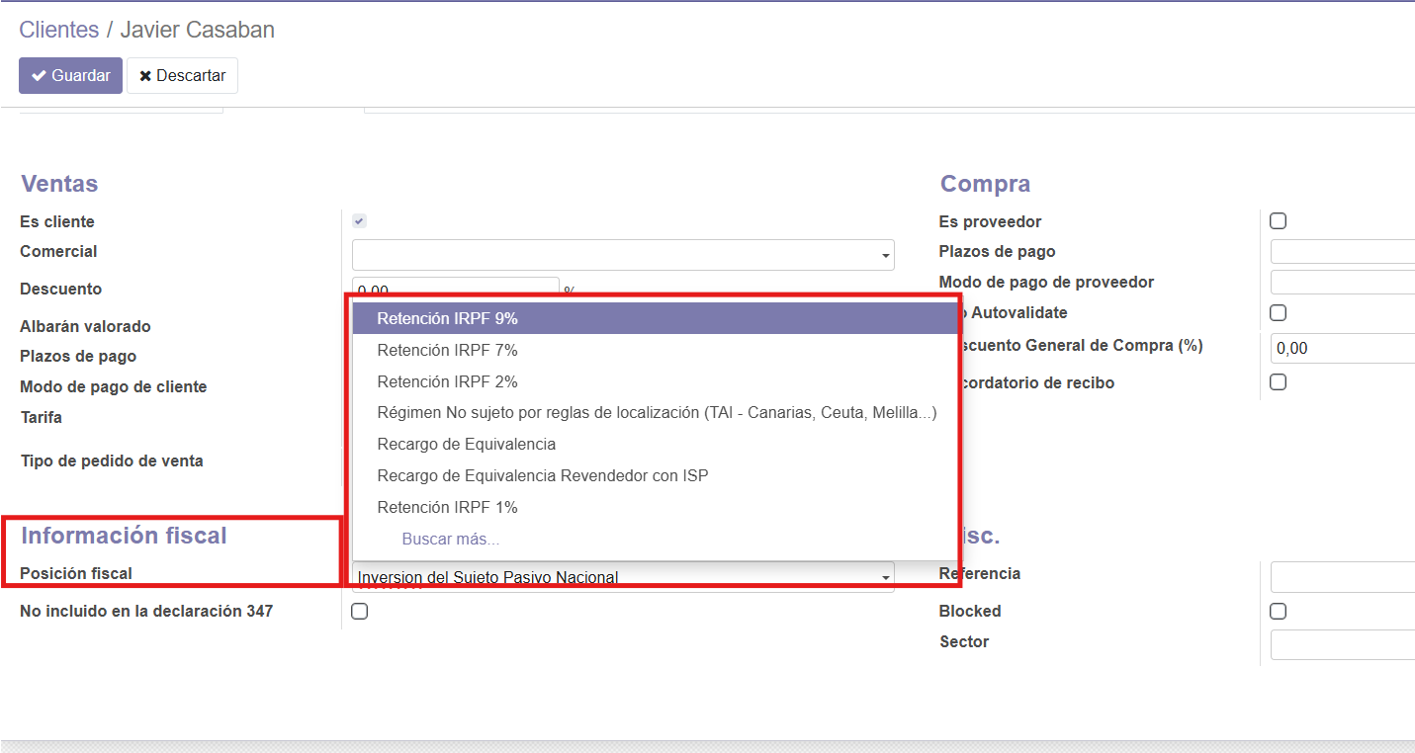Choose Recargo de Equivalencia Revendedor con ISP
The height and width of the screenshot is (753, 1415).
pos(543,475)
